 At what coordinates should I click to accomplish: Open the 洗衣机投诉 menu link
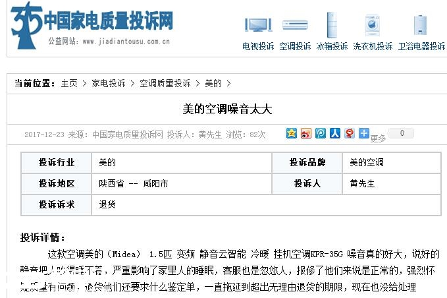373,46
